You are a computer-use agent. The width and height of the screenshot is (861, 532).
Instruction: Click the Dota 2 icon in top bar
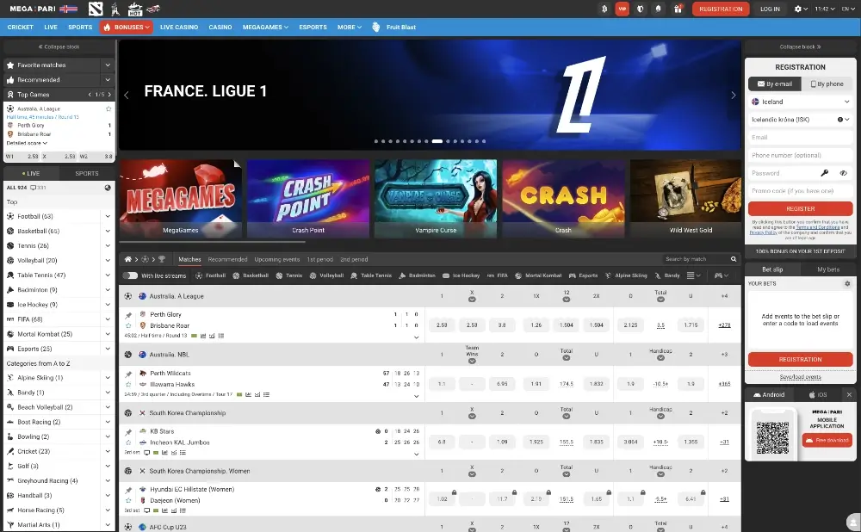94,9
